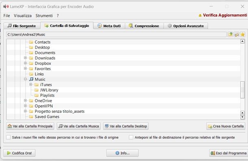The height and width of the screenshot is (161, 248).
Task: Click the LameXP speaker icon in title bar
Action: click(x=6, y=6)
